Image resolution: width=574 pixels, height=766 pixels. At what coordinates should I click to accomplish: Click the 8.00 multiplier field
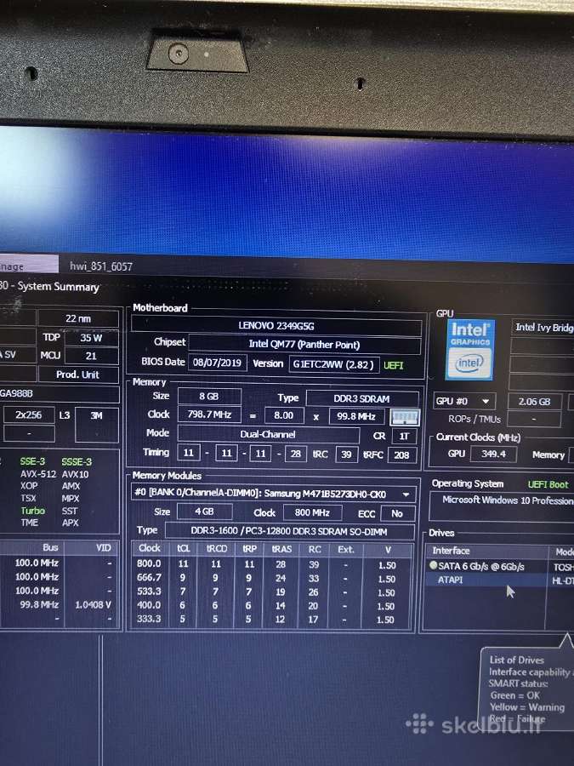pyautogui.click(x=283, y=415)
